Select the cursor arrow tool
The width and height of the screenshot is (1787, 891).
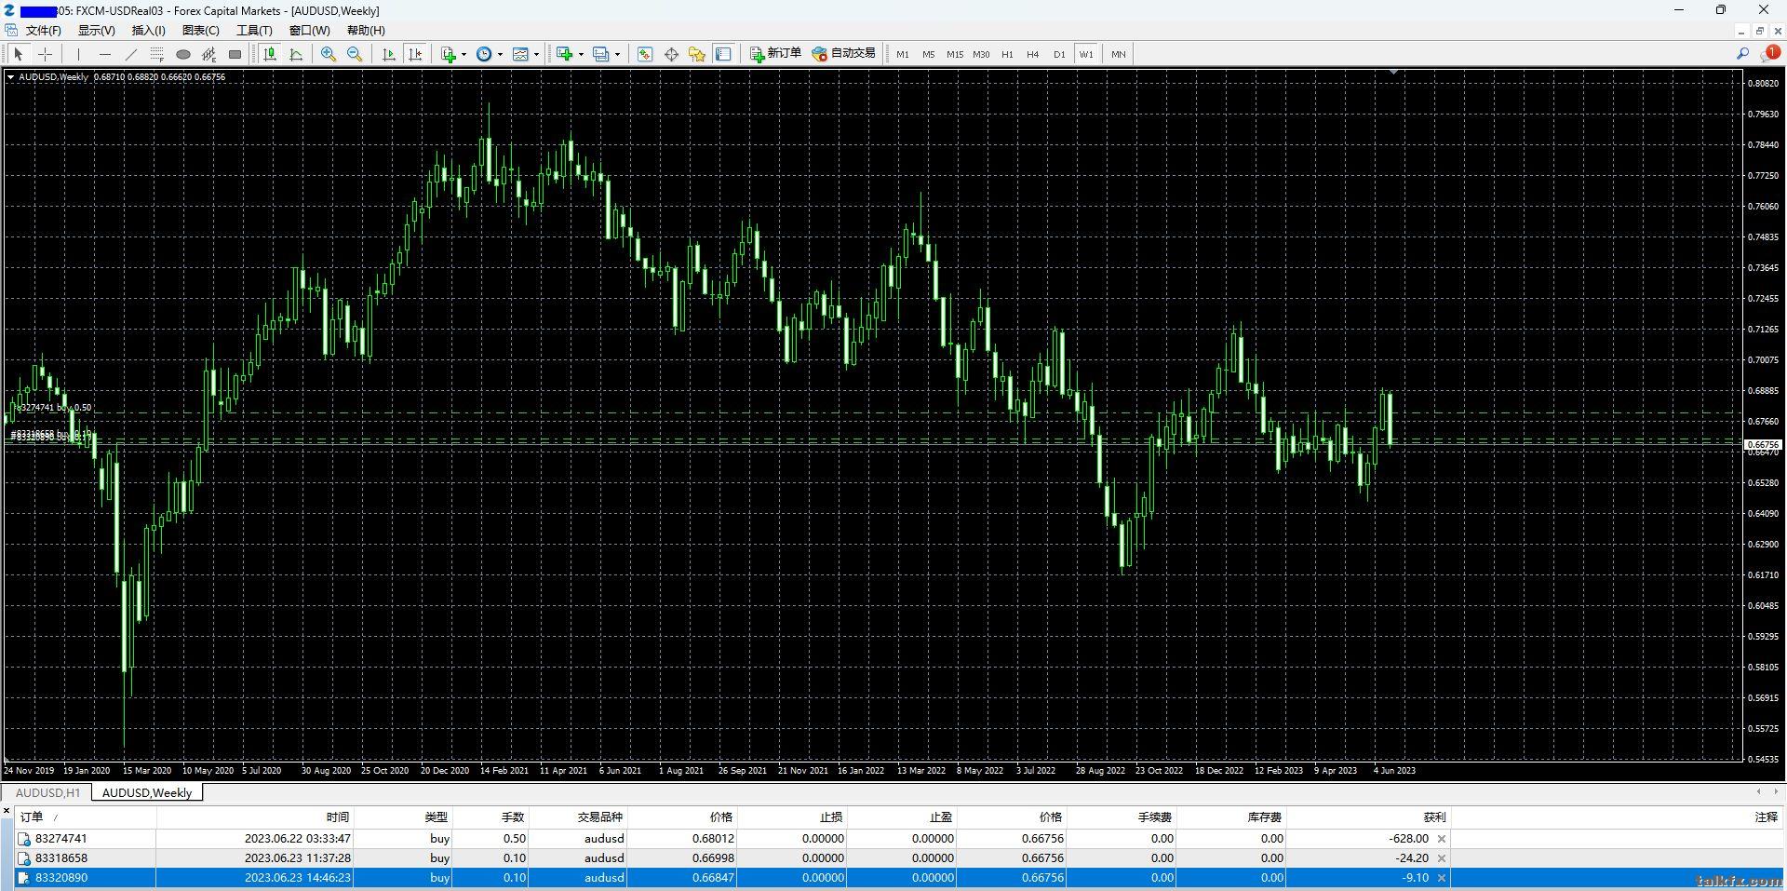tap(18, 54)
